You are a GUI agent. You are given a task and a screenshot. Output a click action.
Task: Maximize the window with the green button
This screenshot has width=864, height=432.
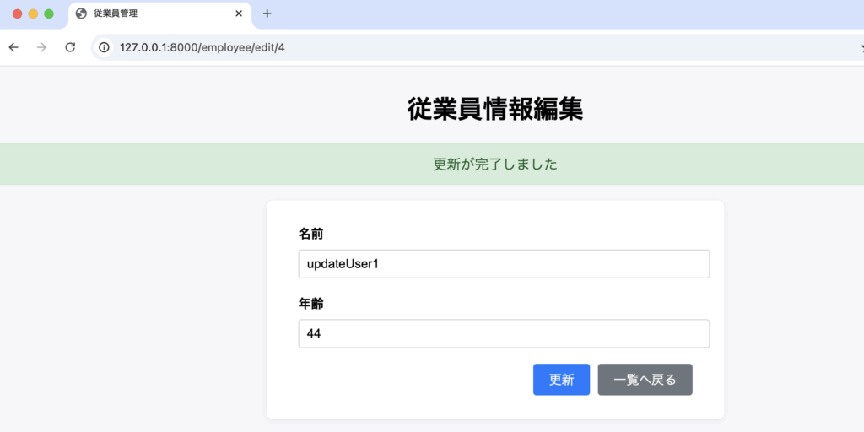coord(49,13)
